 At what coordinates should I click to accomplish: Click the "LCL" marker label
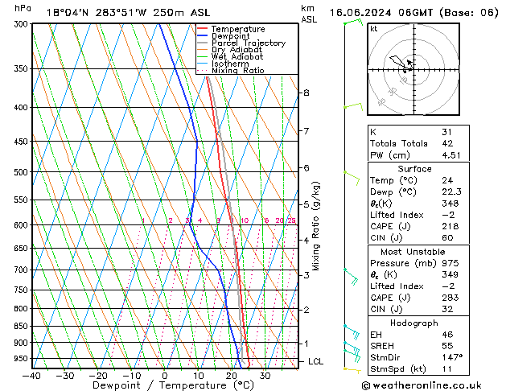click(315, 362)
